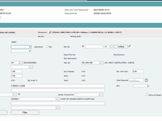This screenshot has height=121, width=162.
Task: Click the equipment search magnifier icon
Action: (x=50, y=32)
